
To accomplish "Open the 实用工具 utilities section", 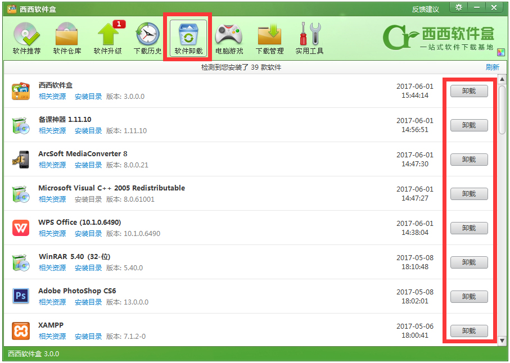I will [x=310, y=37].
